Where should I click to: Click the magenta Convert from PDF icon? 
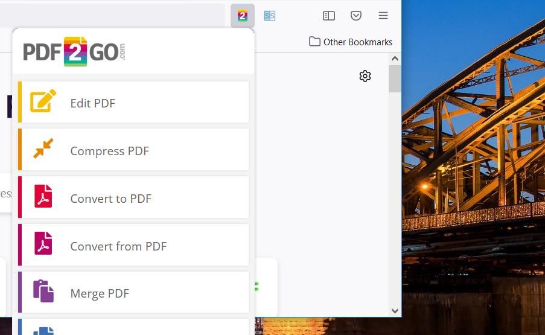click(x=43, y=243)
